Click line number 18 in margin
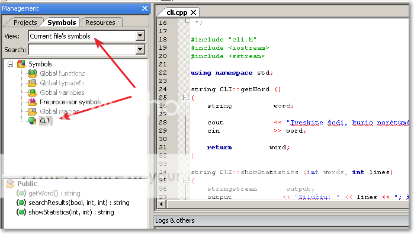Image resolution: width=414 pixels, height=234 pixels. [x=163, y=39]
